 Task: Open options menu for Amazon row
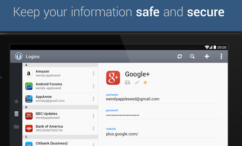pos(93,74)
